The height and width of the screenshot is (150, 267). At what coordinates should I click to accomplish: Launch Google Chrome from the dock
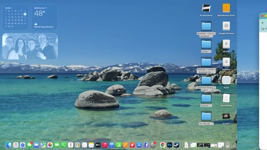coord(163,145)
